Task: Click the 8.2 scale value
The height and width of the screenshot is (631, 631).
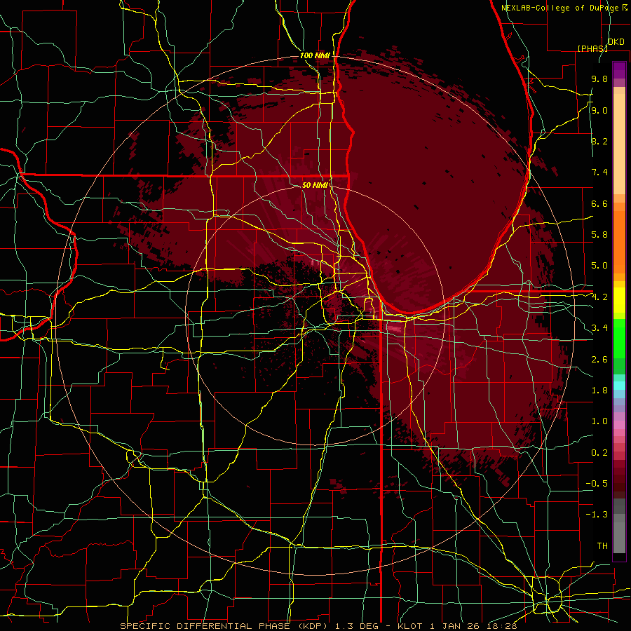Action: click(599, 141)
